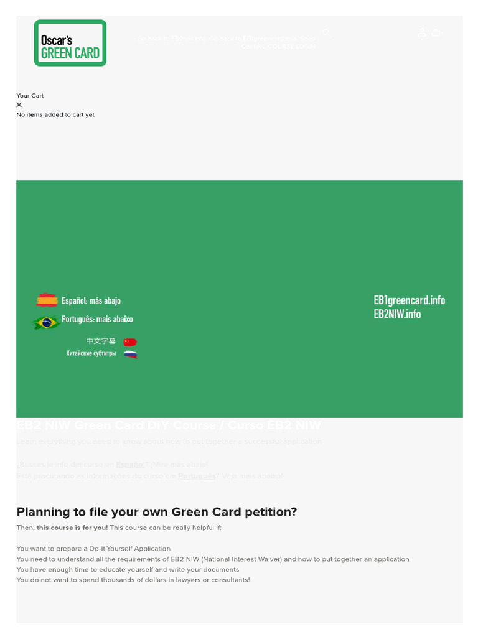Open COURSE LOGIN in the navigation
The height and width of the screenshot is (637, 478).
[291, 47]
